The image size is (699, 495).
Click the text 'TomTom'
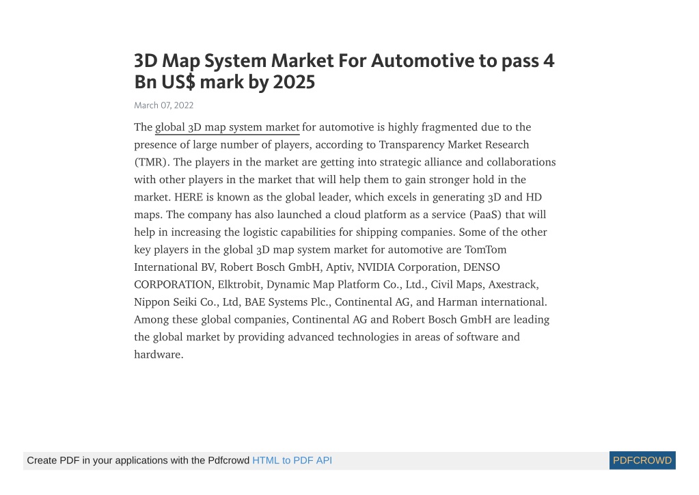485,250
